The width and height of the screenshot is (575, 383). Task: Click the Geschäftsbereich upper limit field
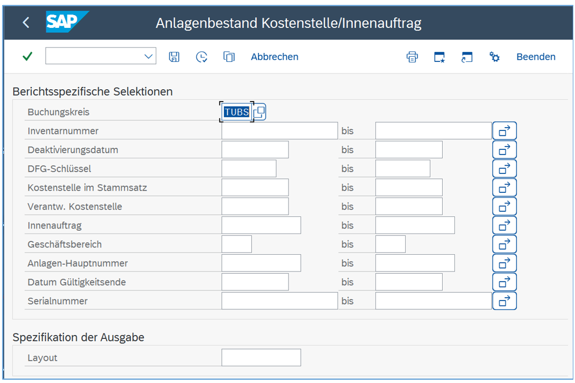(390, 244)
